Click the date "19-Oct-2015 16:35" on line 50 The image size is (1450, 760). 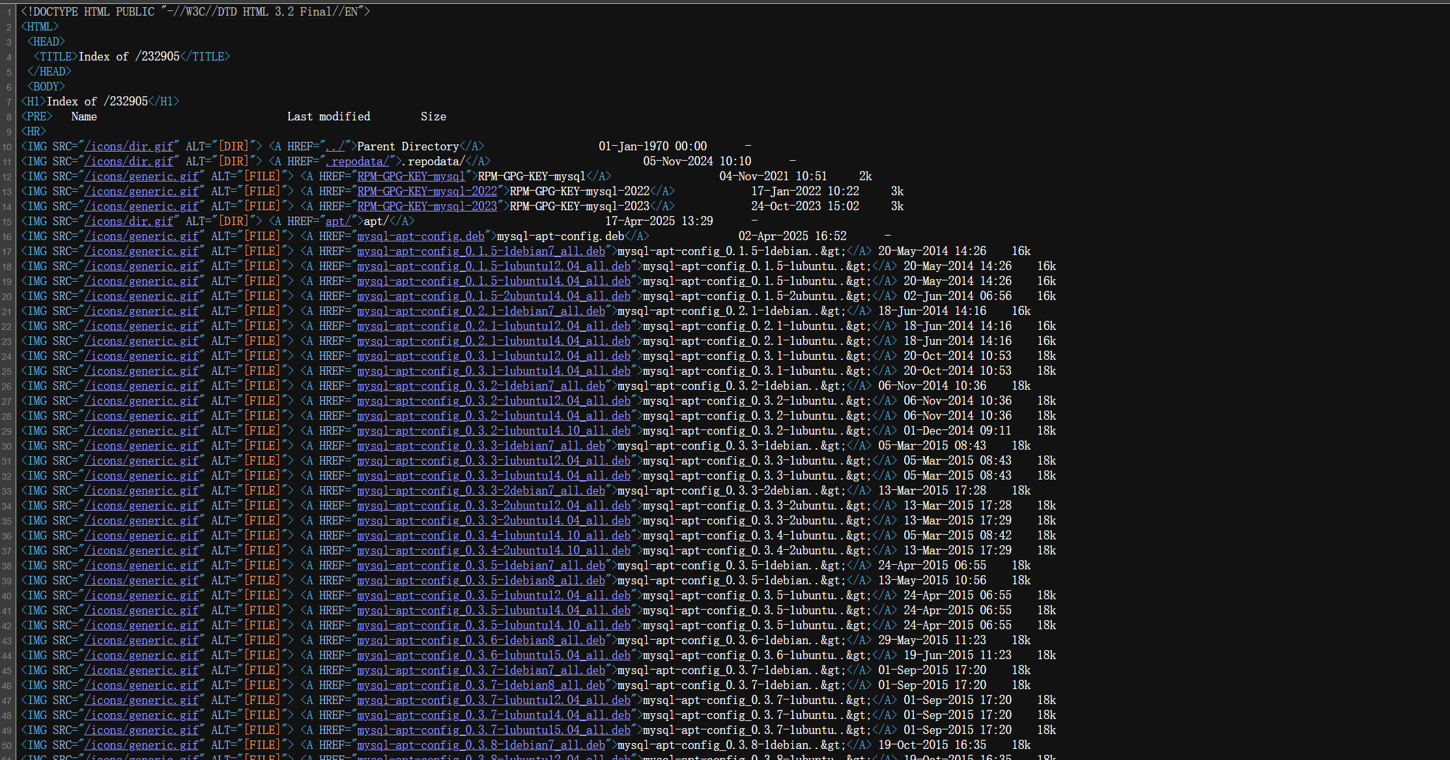point(932,745)
